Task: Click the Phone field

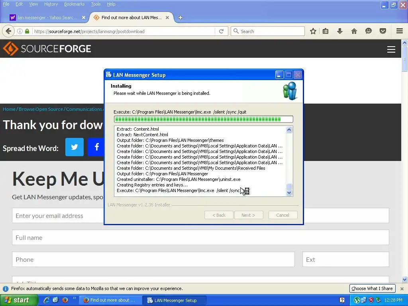Action: [x=153, y=259]
